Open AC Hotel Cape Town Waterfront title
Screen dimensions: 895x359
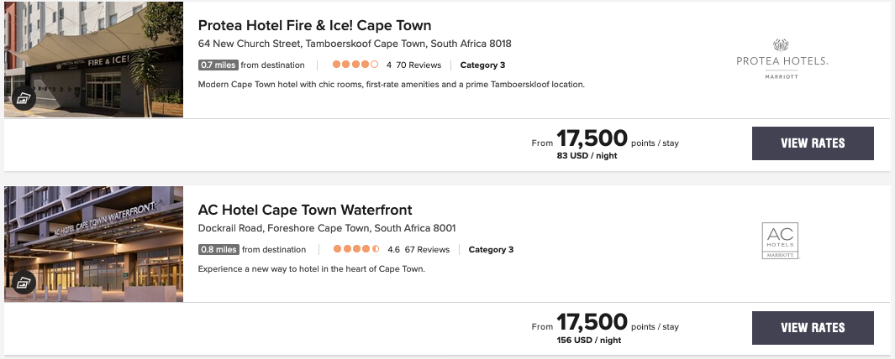305,210
